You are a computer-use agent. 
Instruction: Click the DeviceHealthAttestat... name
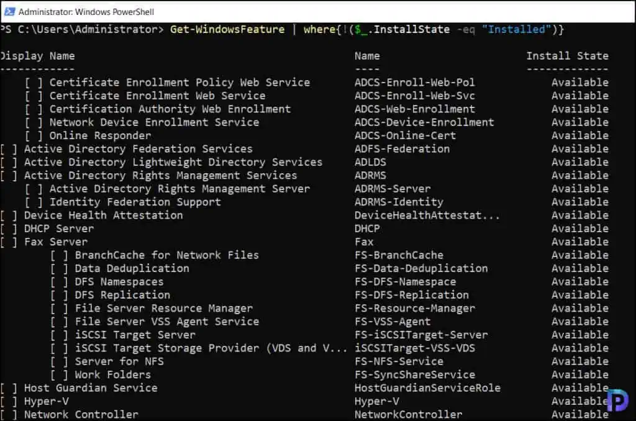427,215
